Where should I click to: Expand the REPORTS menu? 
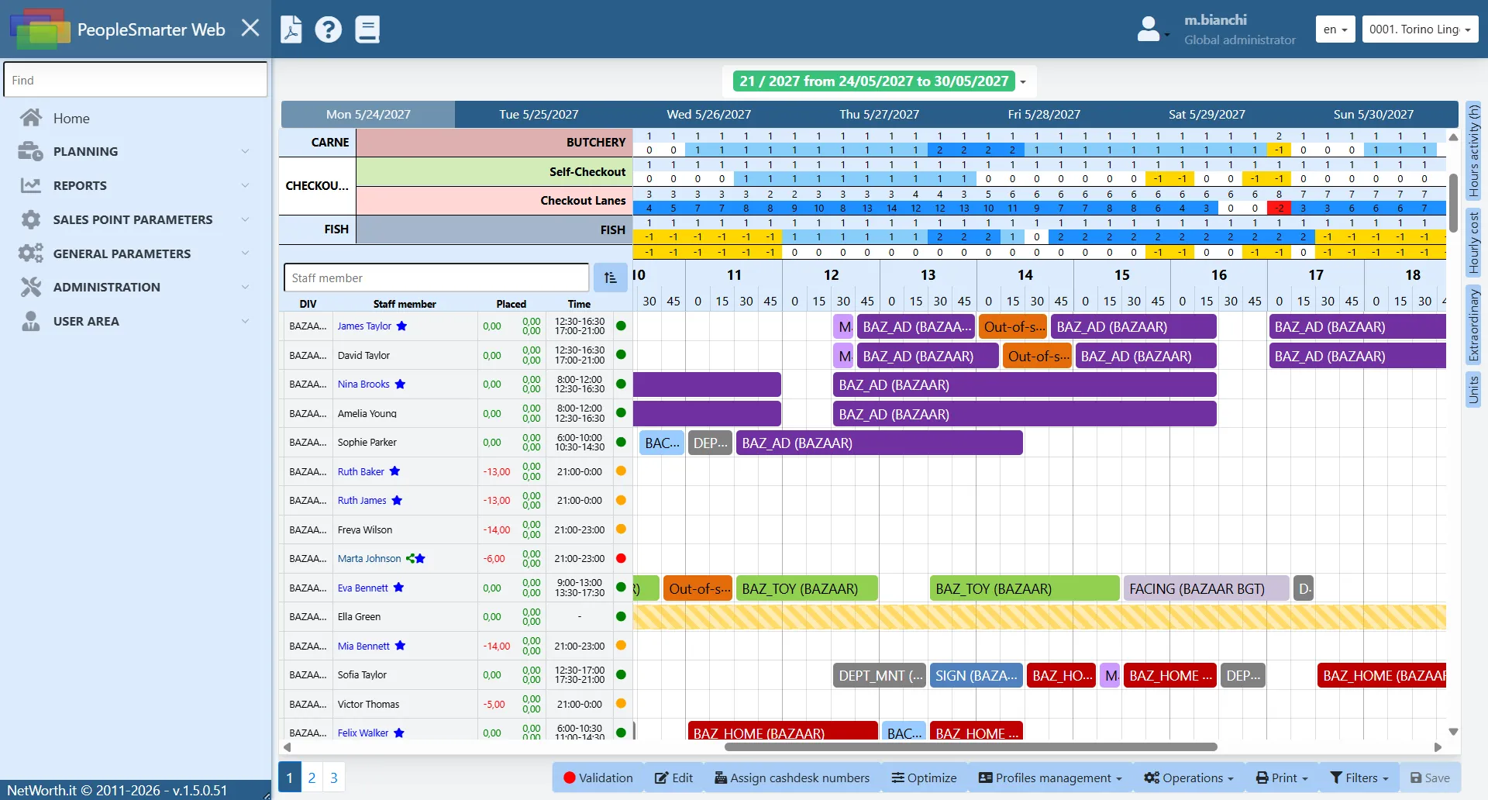click(x=136, y=186)
